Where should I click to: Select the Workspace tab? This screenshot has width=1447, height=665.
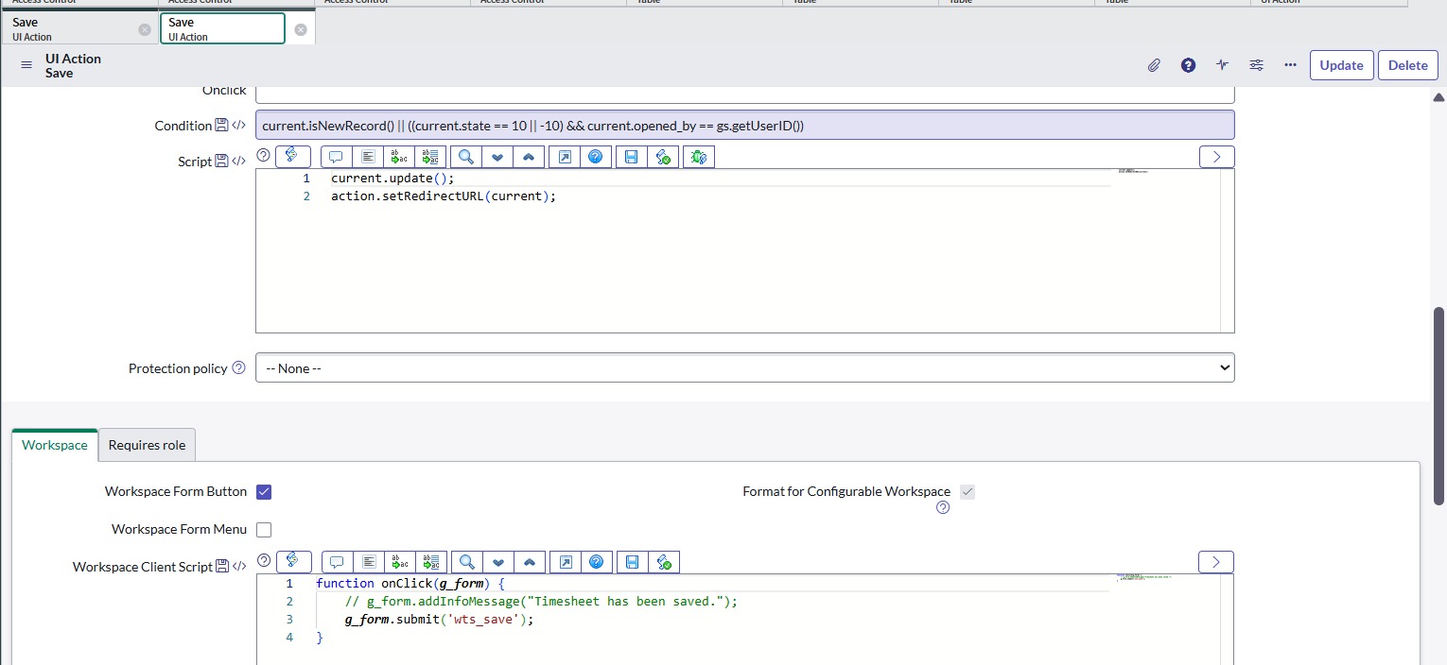(x=55, y=445)
